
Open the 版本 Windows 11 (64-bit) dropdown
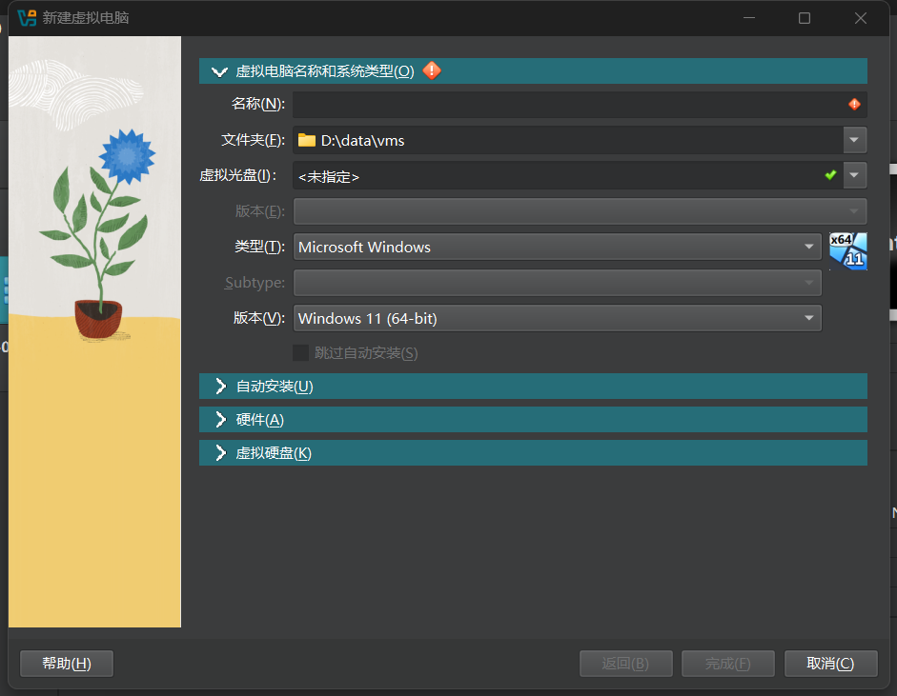(558, 318)
